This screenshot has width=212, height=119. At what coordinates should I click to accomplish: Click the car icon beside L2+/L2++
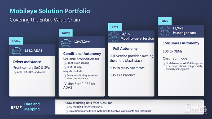click(x=65, y=42)
